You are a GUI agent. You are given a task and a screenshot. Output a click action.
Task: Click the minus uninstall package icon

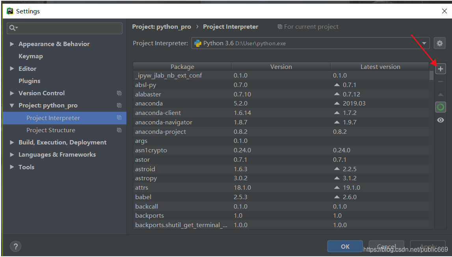tap(441, 81)
